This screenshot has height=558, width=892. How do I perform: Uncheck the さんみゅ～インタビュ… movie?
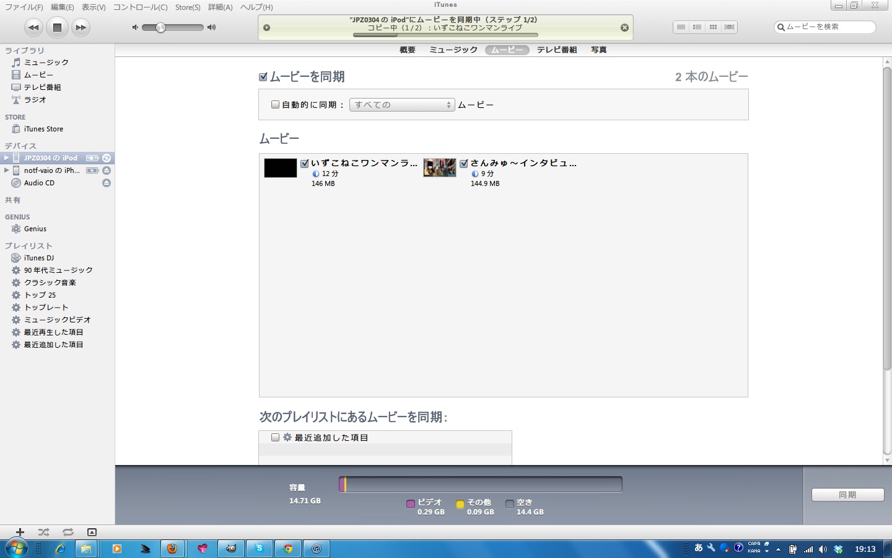pyautogui.click(x=464, y=164)
